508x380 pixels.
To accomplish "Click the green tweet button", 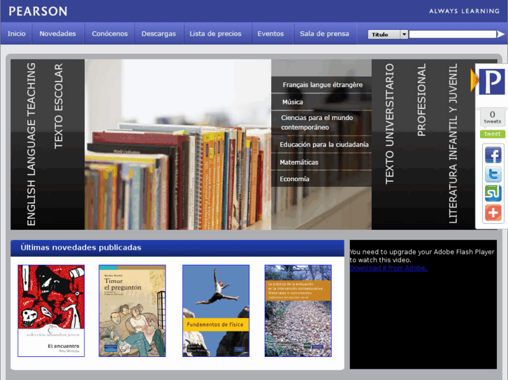I will [x=493, y=134].
